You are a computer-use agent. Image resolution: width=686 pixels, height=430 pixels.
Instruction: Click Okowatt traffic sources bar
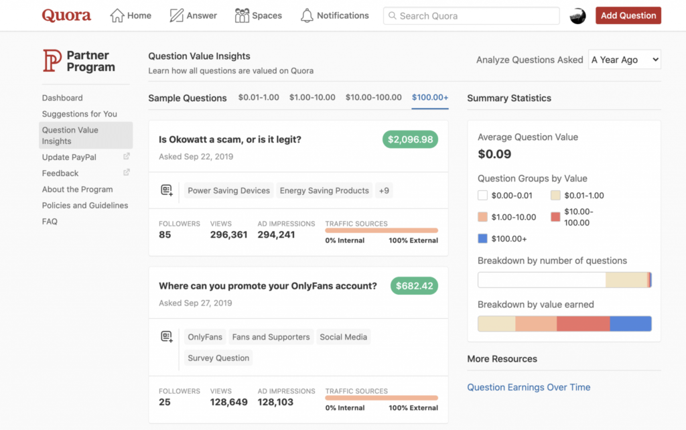pos(381,230)
